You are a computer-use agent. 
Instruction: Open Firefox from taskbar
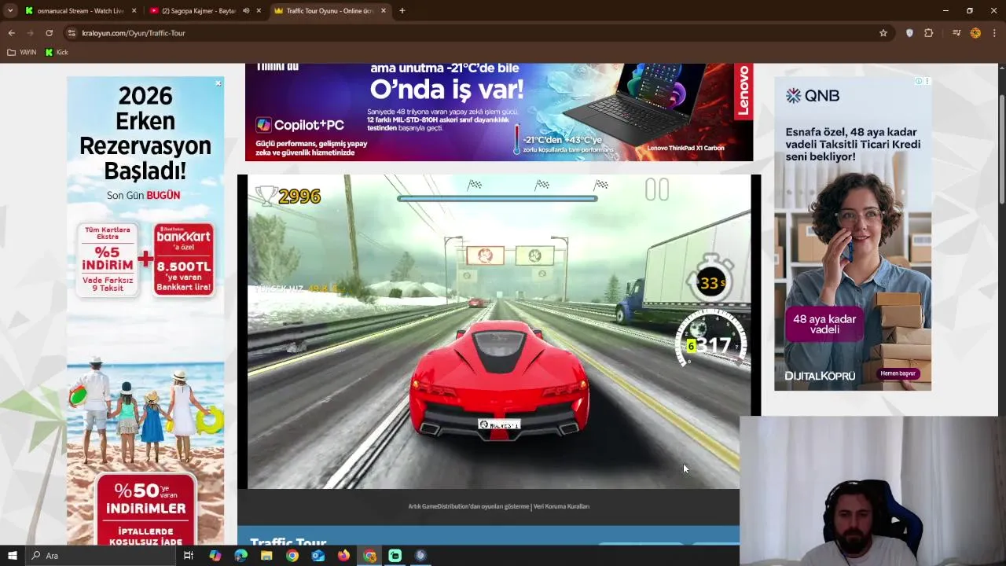(x=343, y=556)
